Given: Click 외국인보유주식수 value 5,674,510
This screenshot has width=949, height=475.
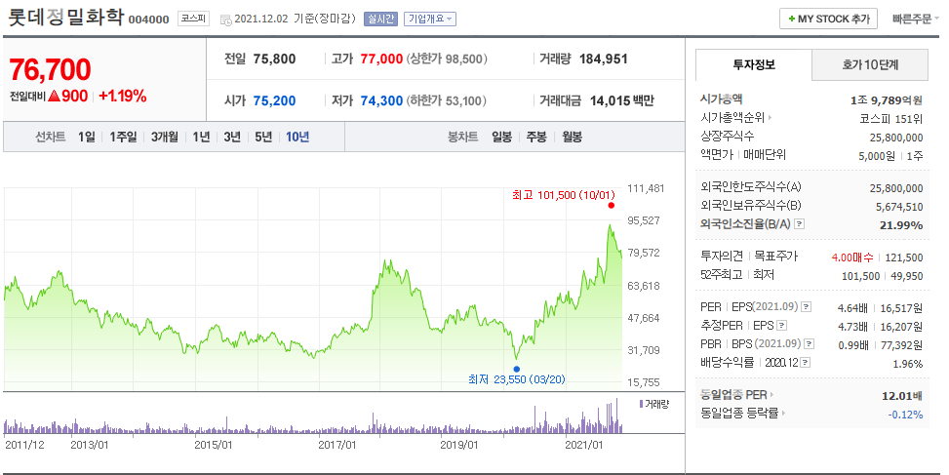Looking at the screenshot, I should (x=899, y=207).
